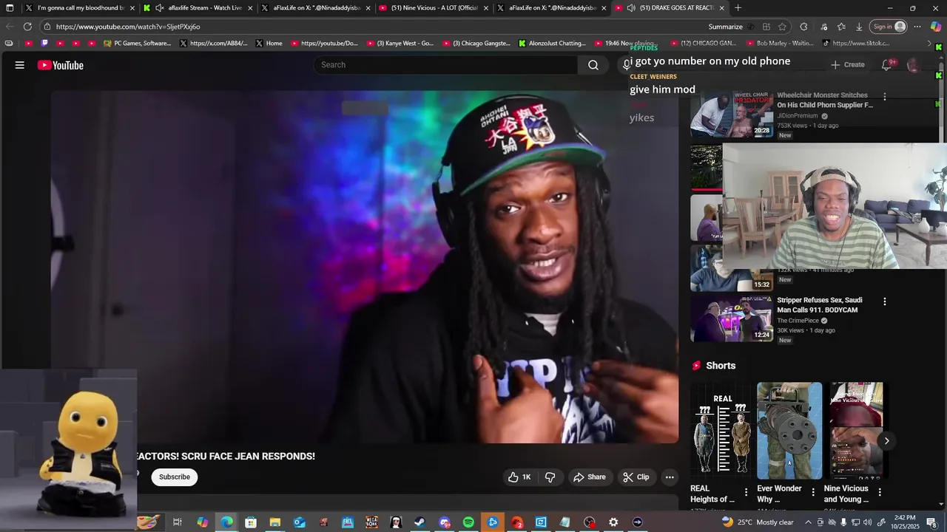Open PC Games, Software bookmark
This screenshot has height=532, width=947.
pos(137,44)
